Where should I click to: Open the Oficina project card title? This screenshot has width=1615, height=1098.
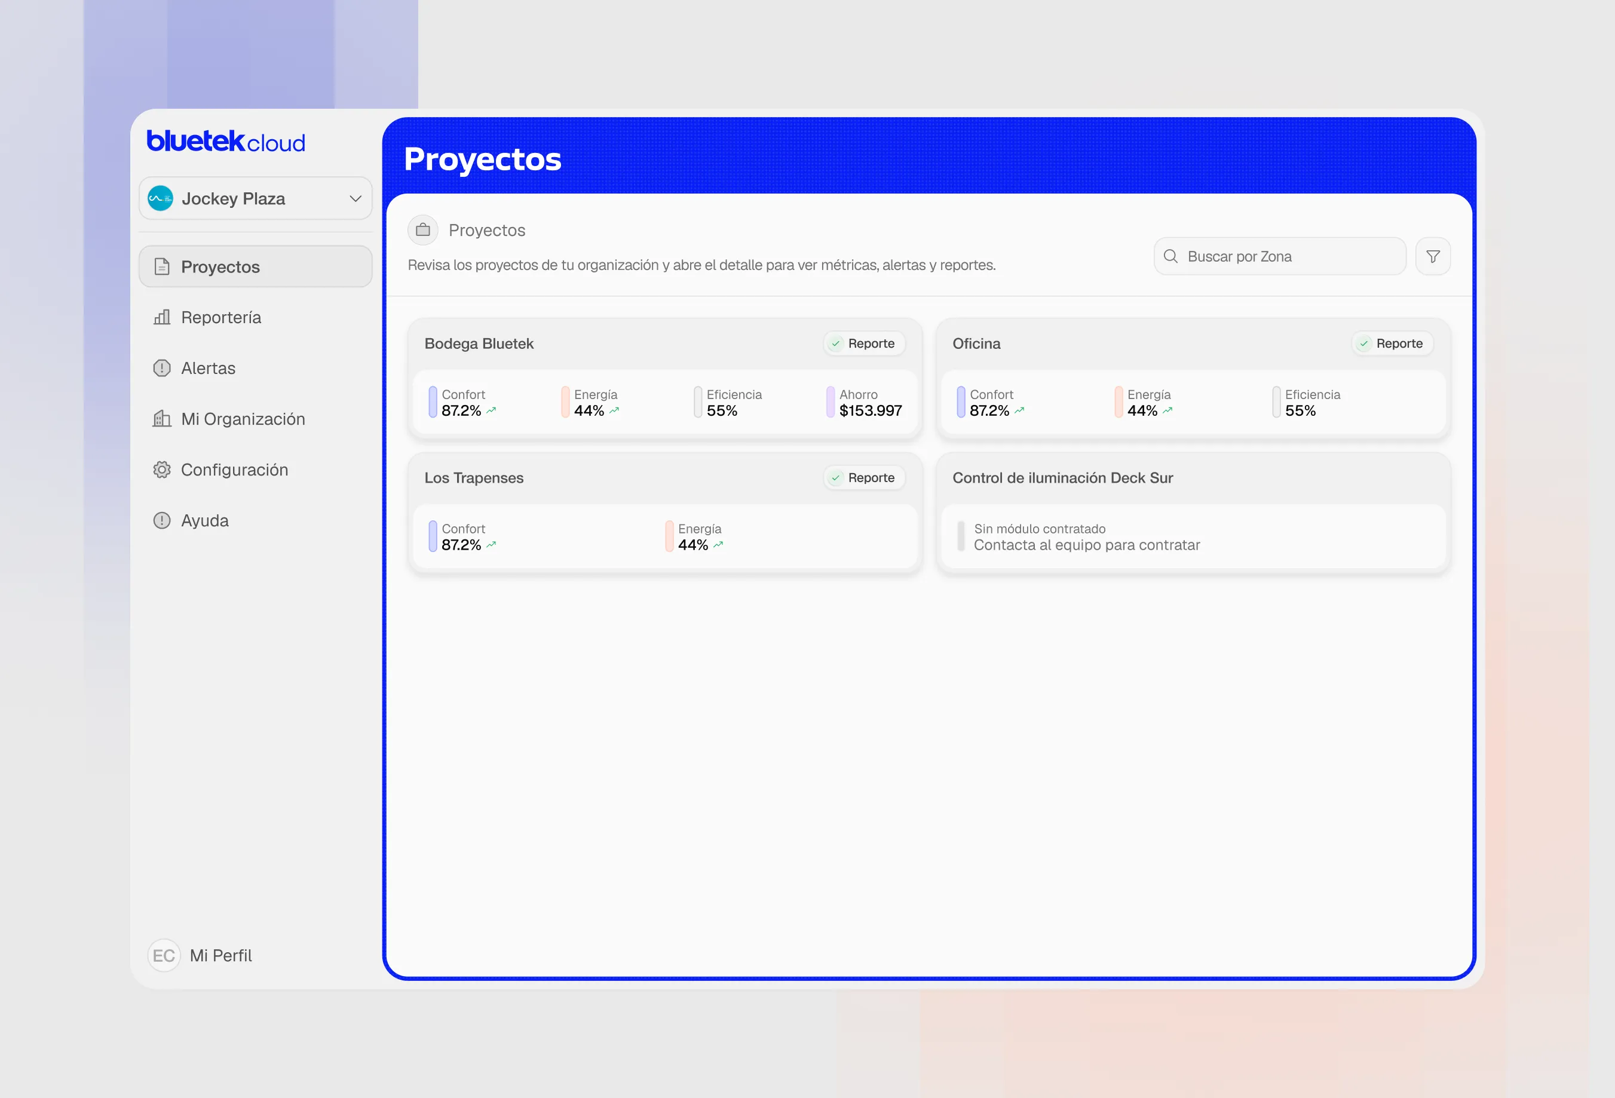(x=976, y=343)
